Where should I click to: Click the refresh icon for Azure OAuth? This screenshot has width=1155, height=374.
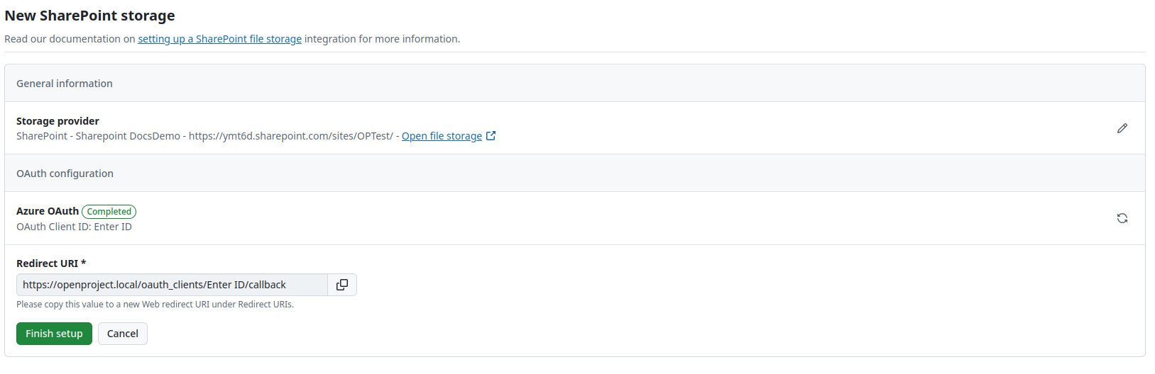pyautogui.click(x=1122, y=218)
